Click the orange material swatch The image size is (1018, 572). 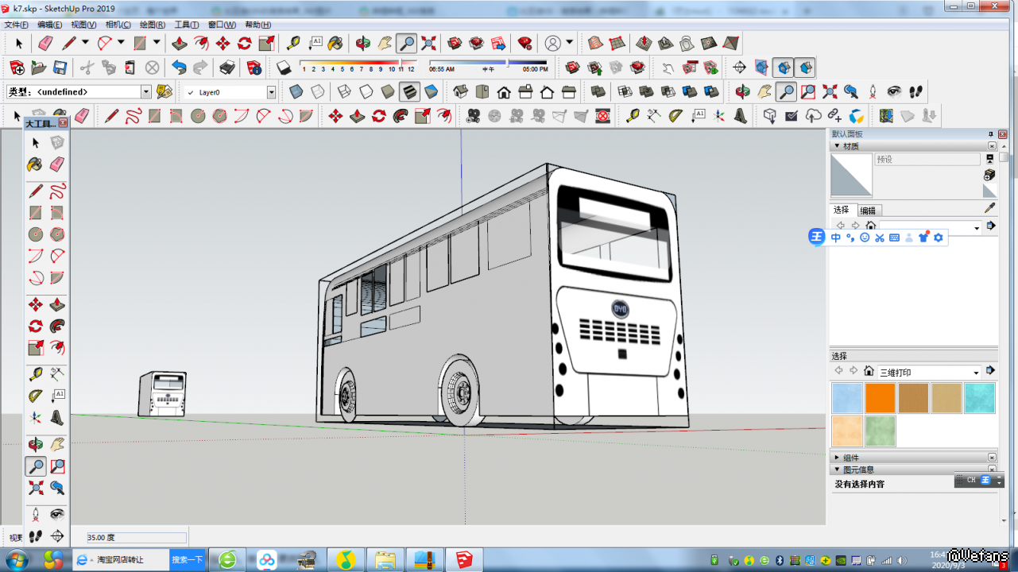(x=880, y=398)
